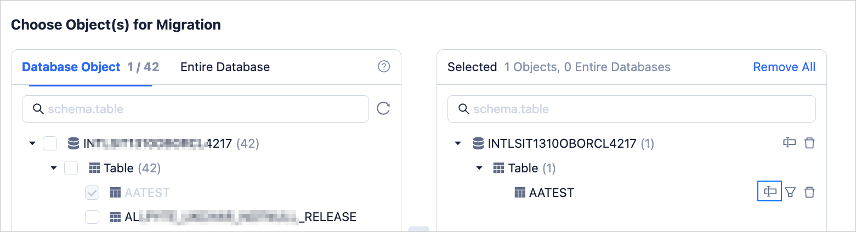856x232 pixels.
Task: Collapse the Table (42) node
Action: pyautogui.click(x=54, y=168)
